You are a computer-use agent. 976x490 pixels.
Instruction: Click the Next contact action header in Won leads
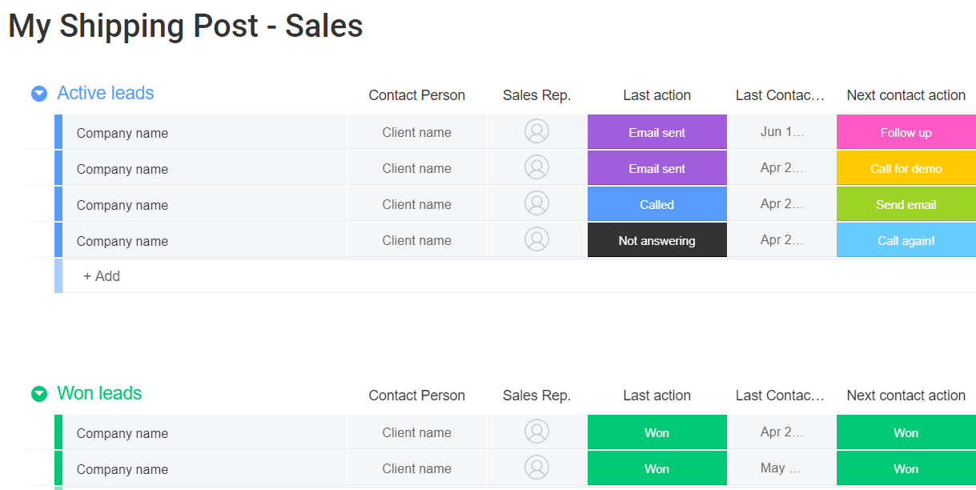point(906,396)
